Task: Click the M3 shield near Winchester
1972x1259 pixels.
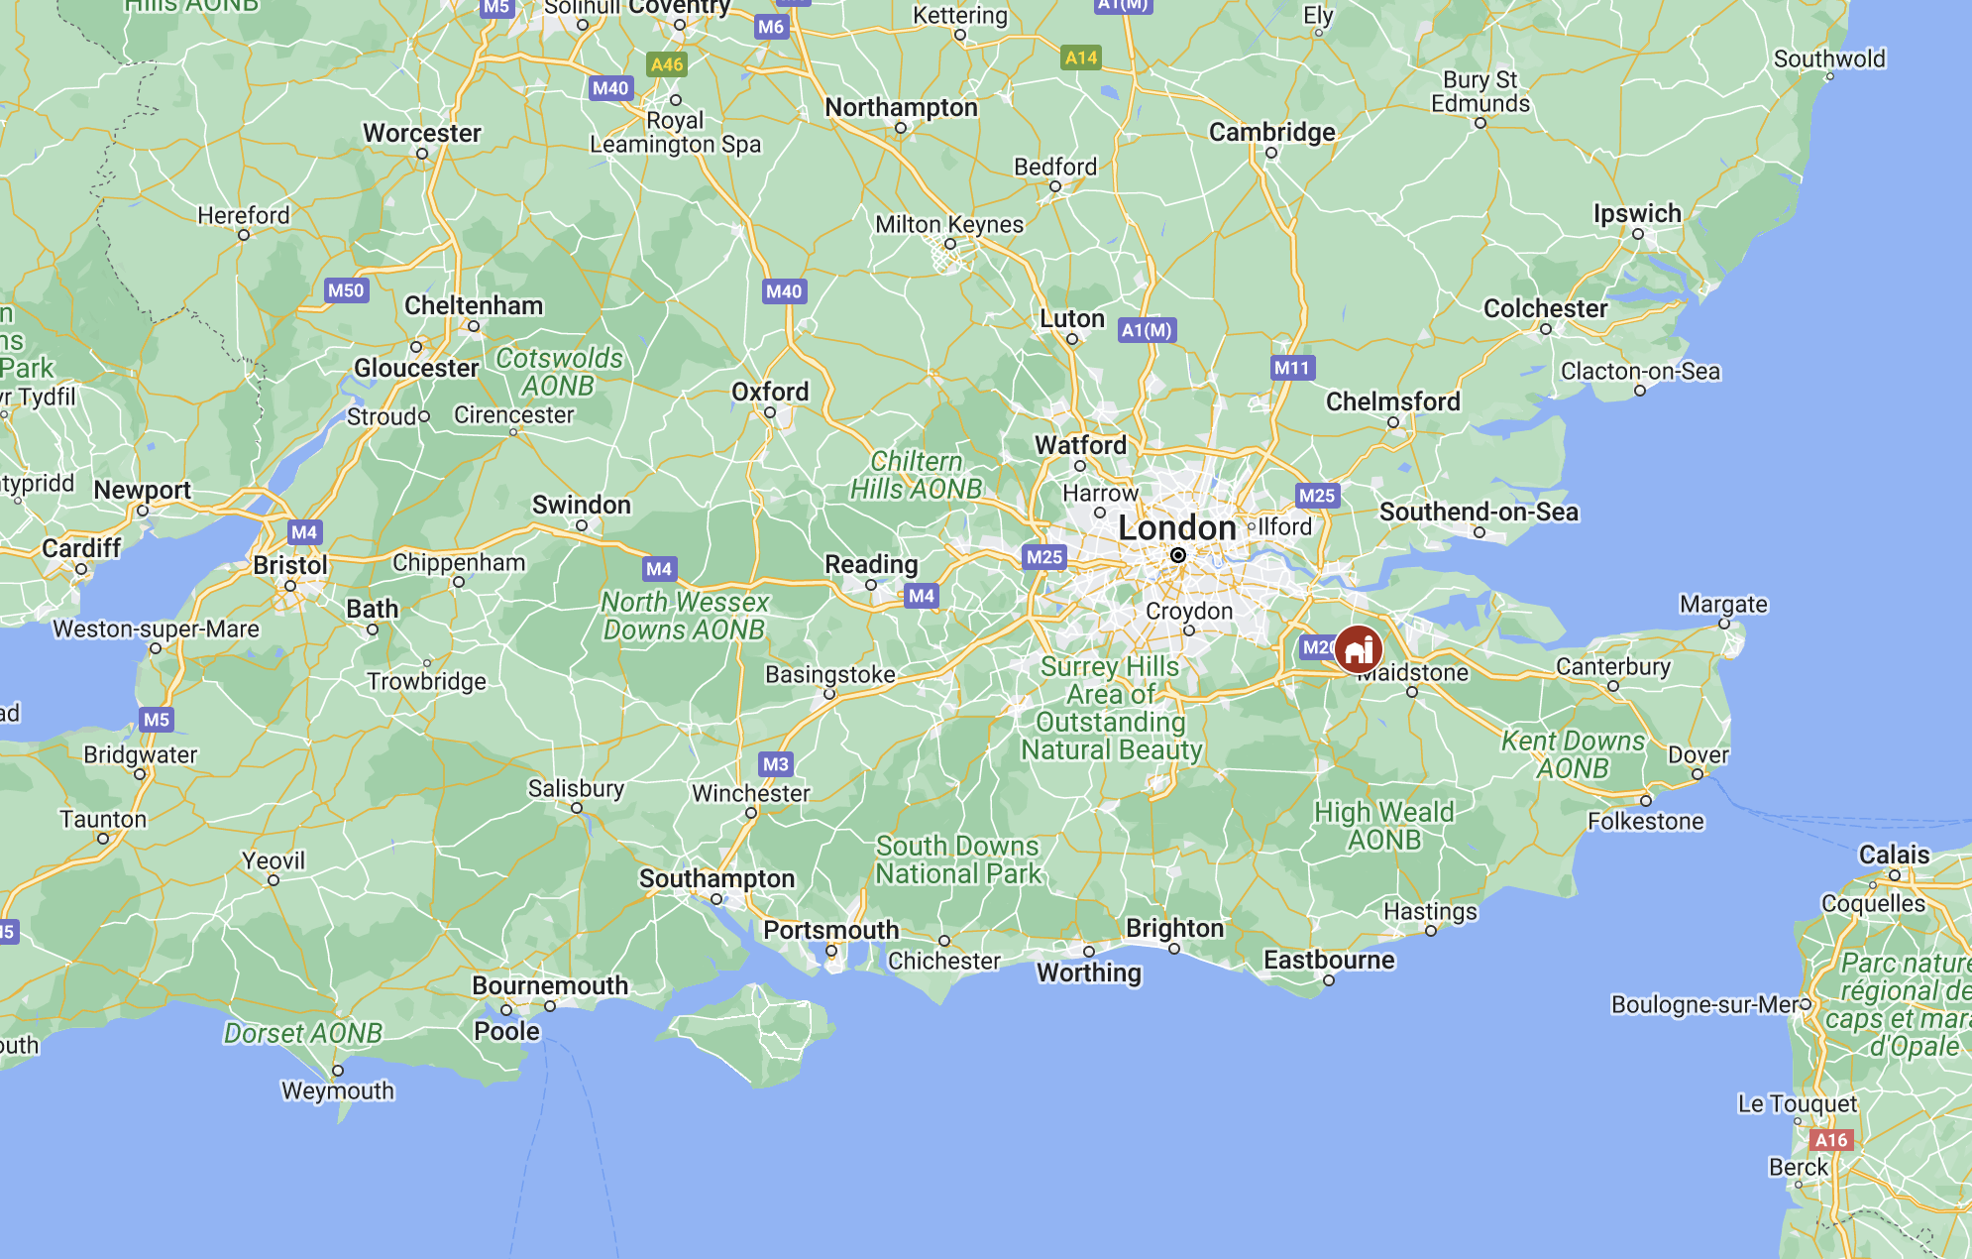Action: 776,764
